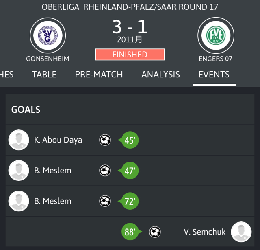Open K. Abou Daya player link

(58, 140)
